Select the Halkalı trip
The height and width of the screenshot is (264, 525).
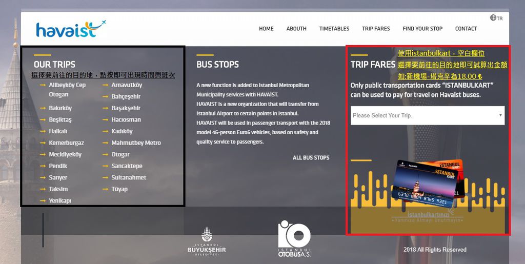58,131
